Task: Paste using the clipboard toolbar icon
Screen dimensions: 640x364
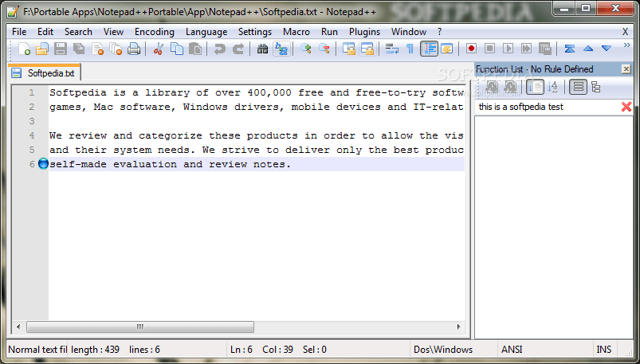Action: (x=195, y=49)
